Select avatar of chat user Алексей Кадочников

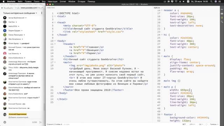[5, 114]
